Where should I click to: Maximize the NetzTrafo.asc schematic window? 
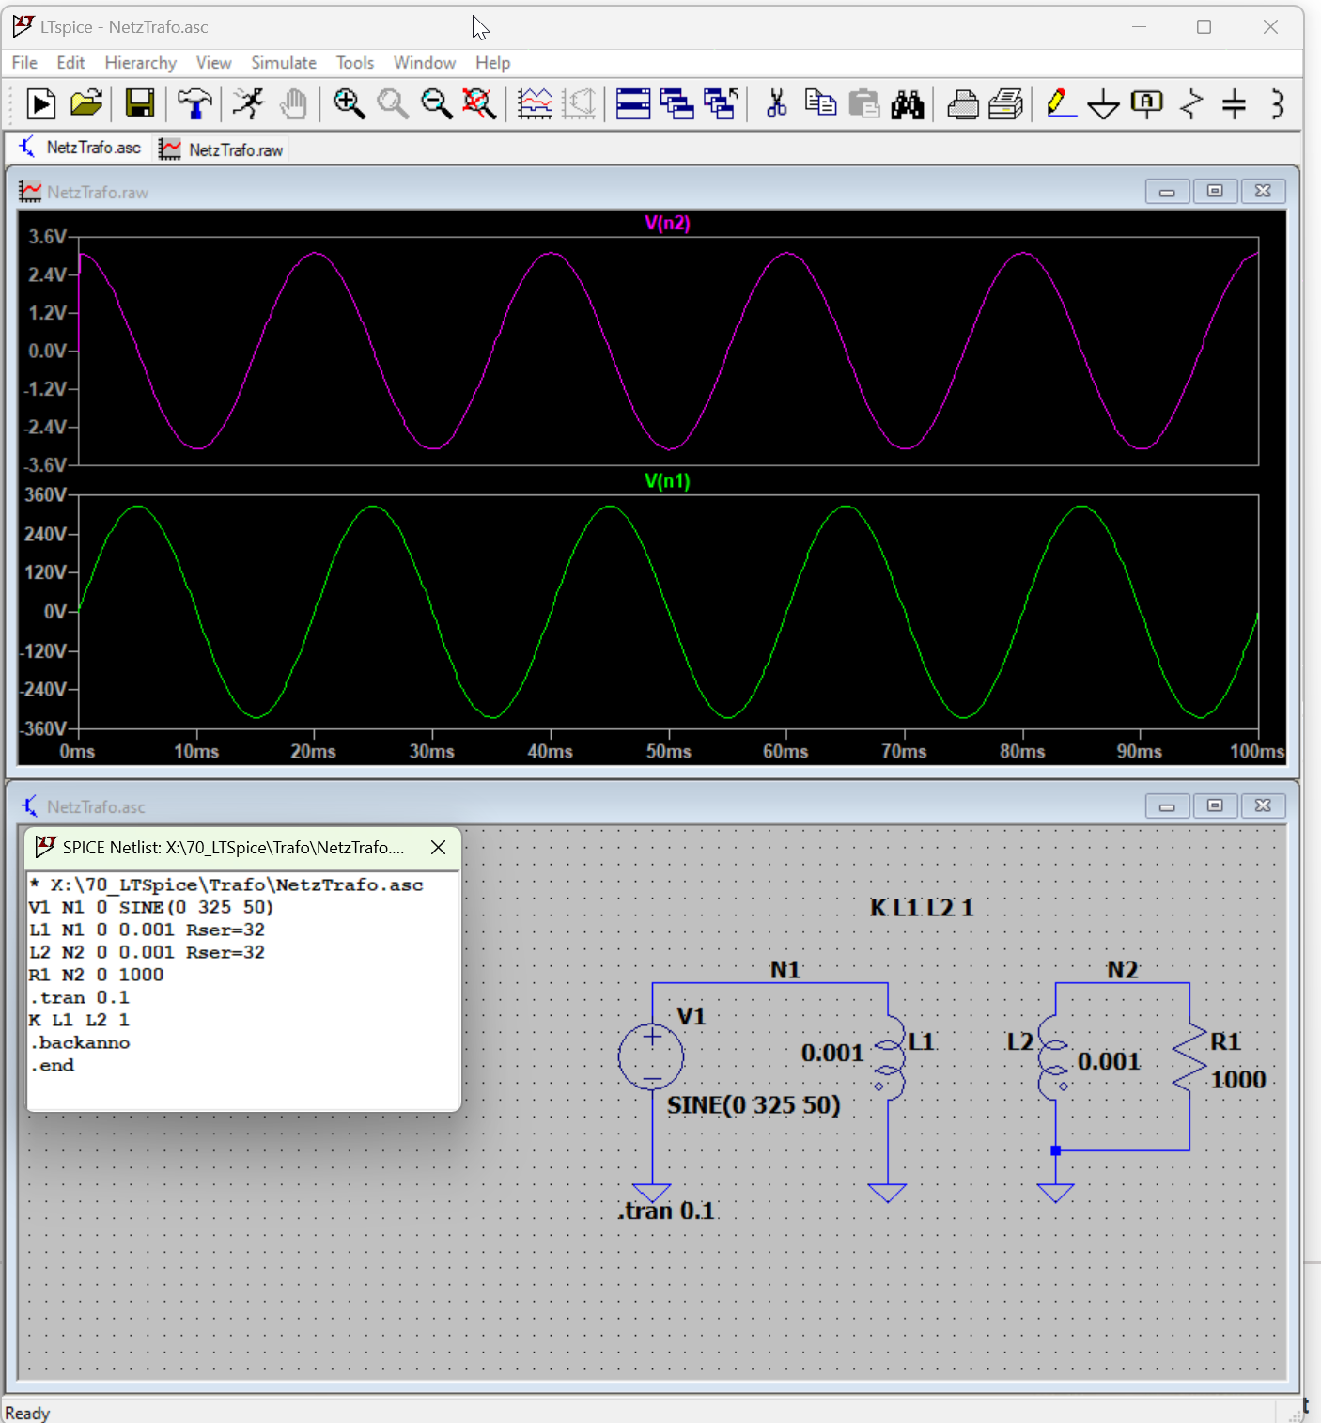coord(1215,806)
